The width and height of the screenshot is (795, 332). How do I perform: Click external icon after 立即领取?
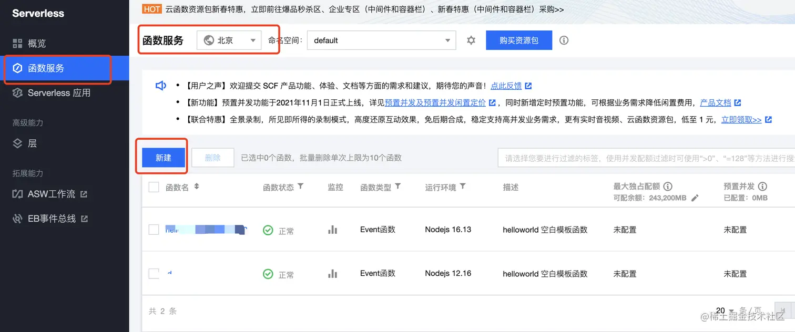point(768,120)
